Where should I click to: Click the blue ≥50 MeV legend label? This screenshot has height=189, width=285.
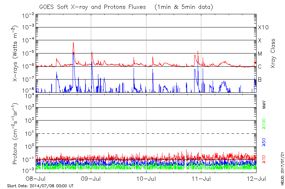tap(264, 141)
